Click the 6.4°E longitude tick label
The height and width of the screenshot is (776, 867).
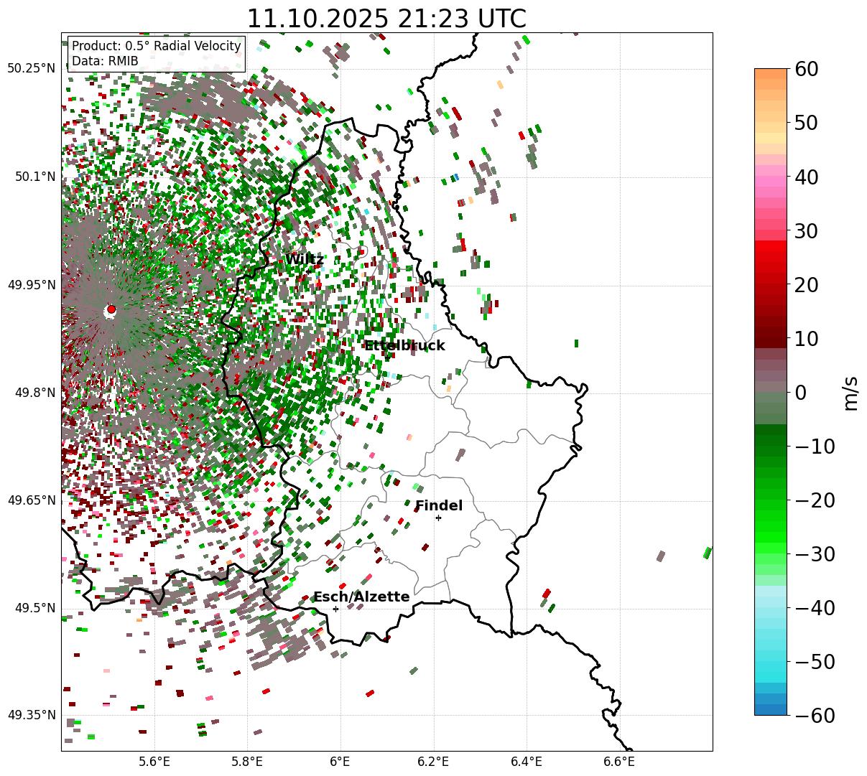[527, 761]
